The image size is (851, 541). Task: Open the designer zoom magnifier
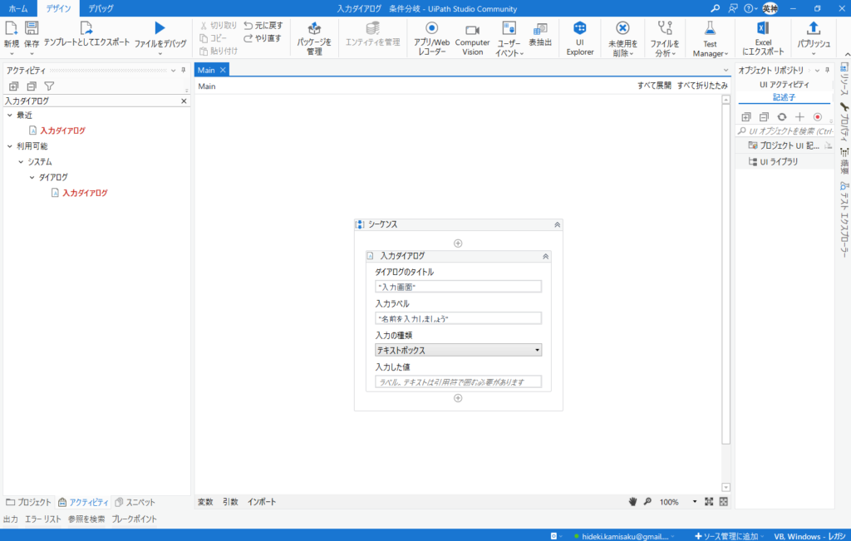coord(647,502)
